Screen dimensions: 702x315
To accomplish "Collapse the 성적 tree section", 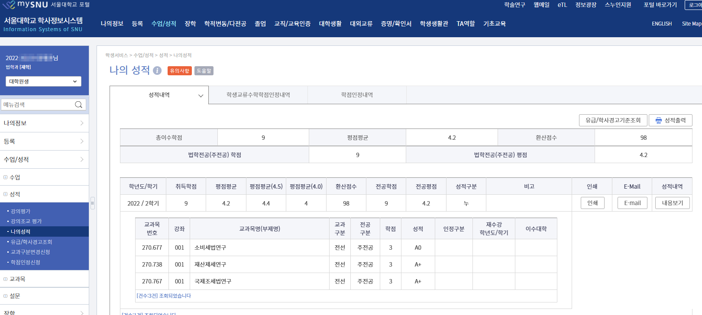I will click(x=5, y=194).
